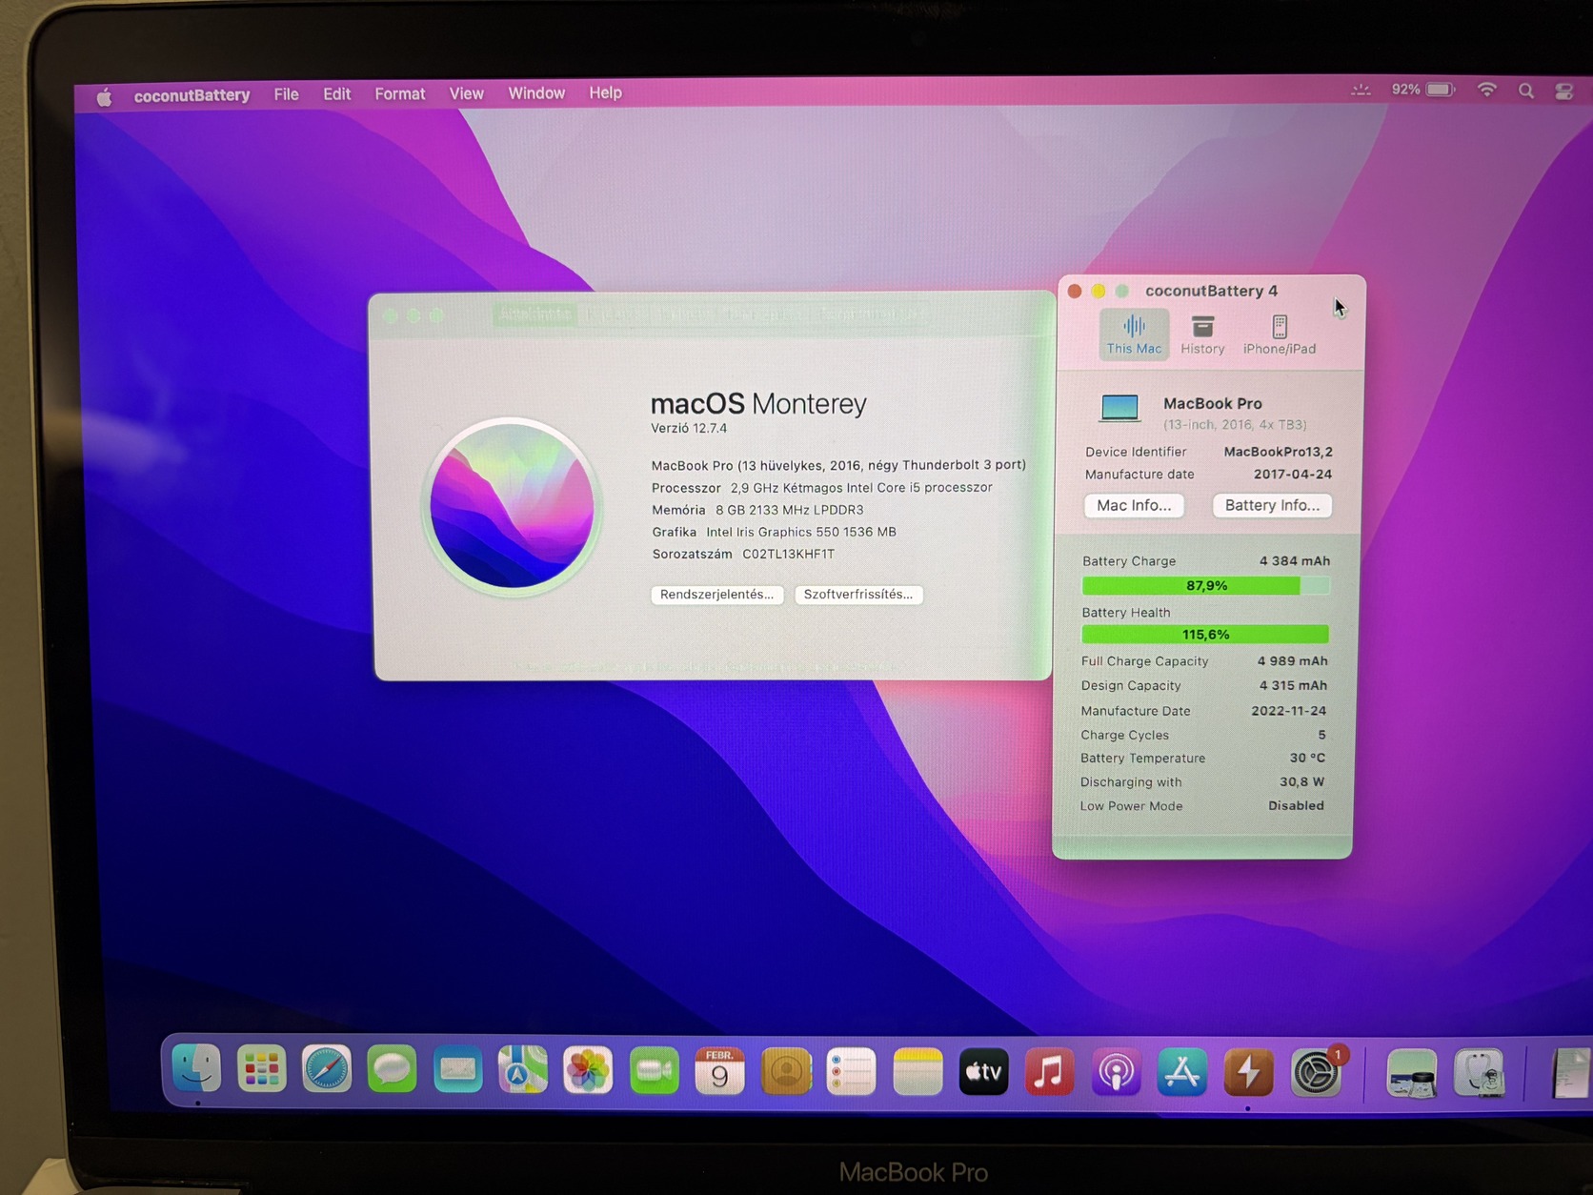Click the laptop icon beside MacBook Pro heading

pos(1119,408)
